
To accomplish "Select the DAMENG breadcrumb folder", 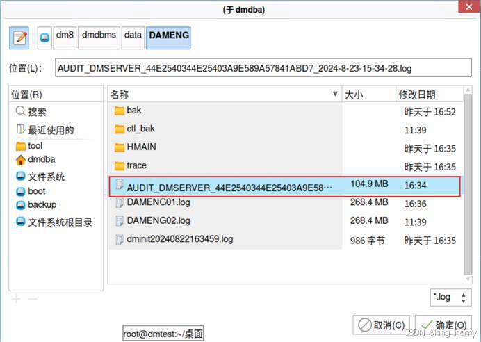I will coord(168,38).
